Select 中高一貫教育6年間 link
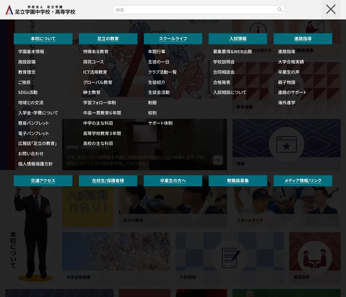The height and width of the screenshot is (297, 346). pyautogui.click(x=102, y=113)
